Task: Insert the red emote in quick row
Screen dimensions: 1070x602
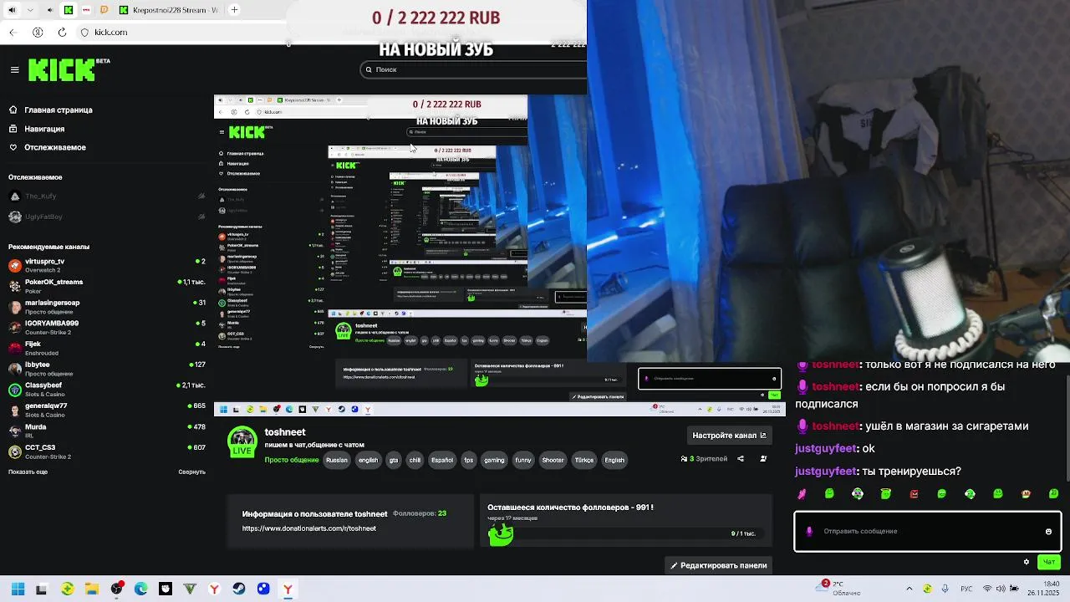Action: 914,493
